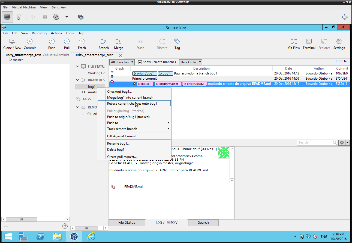352x243 pixels.
Task: Collapse the FILE STATUS section
Action: pyautogui.click(x=77, y=66)
